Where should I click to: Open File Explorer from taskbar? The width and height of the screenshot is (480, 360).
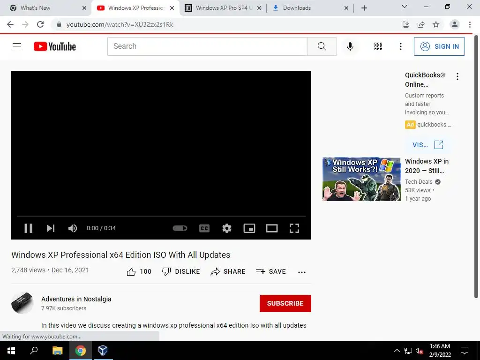click(57, 351)
